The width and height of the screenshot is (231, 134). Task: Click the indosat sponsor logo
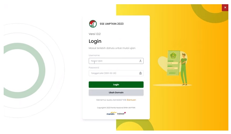(x=121, y=113)
